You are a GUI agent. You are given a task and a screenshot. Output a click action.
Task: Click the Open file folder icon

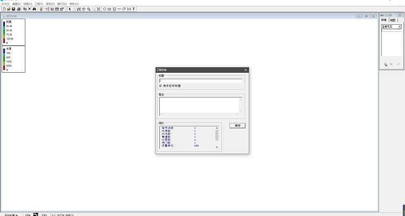point(9,9)
